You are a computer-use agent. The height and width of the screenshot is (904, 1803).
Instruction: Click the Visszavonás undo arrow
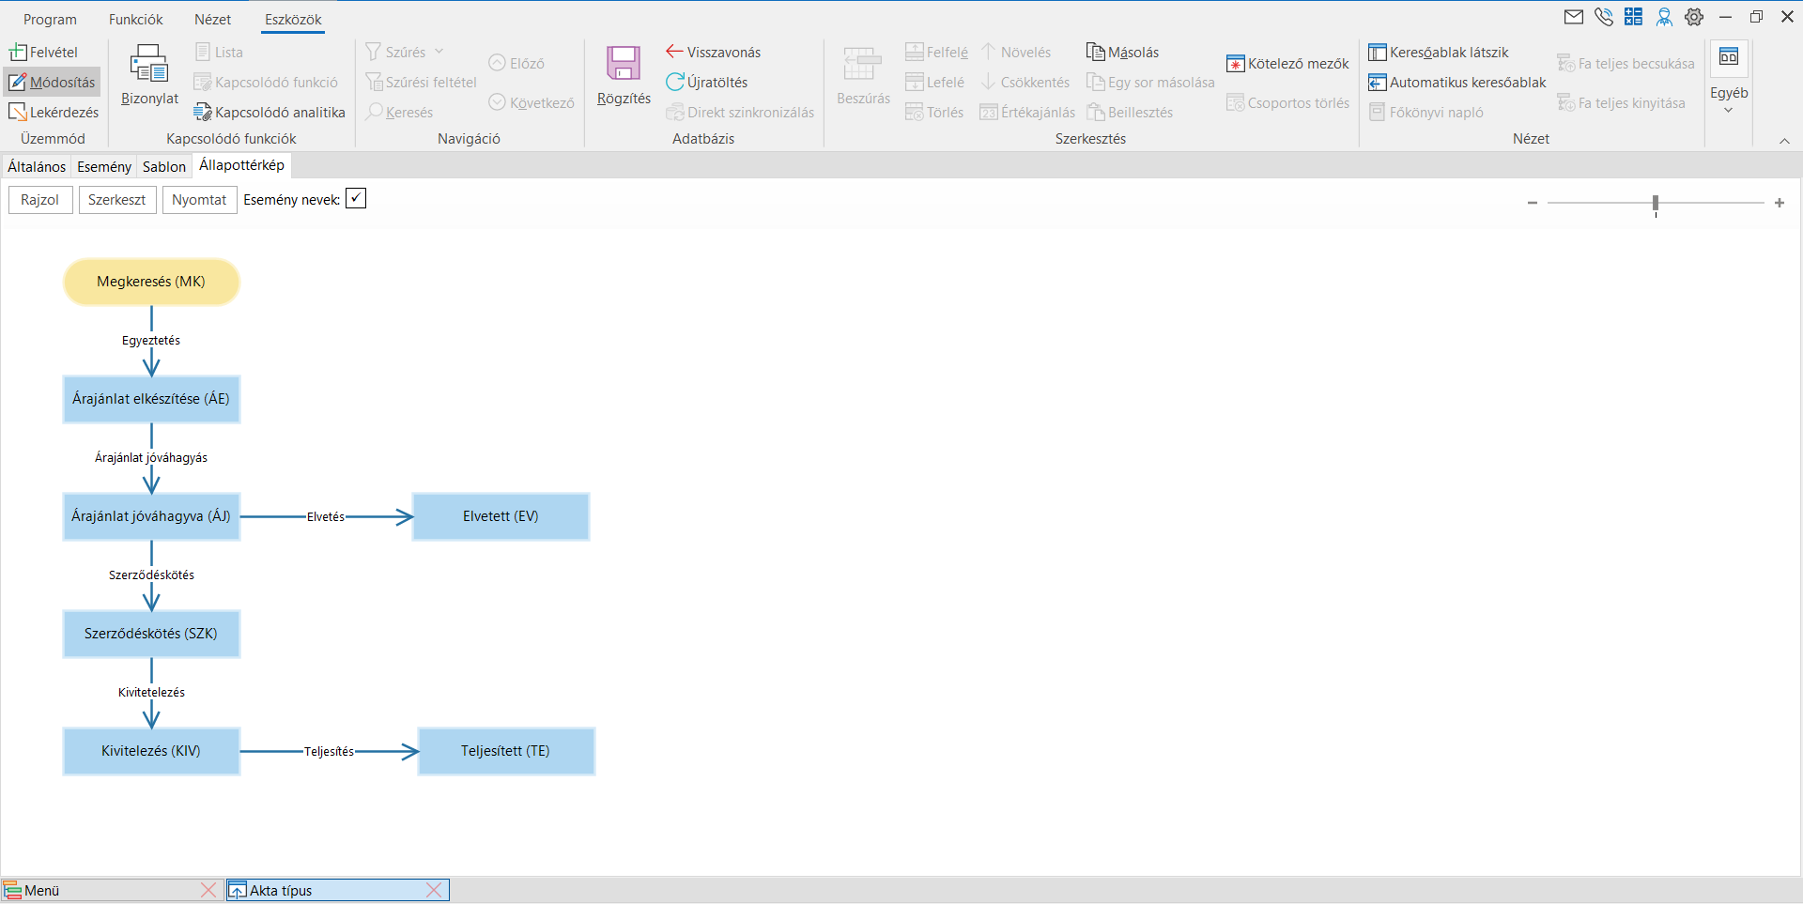click(x=674, y=52)
